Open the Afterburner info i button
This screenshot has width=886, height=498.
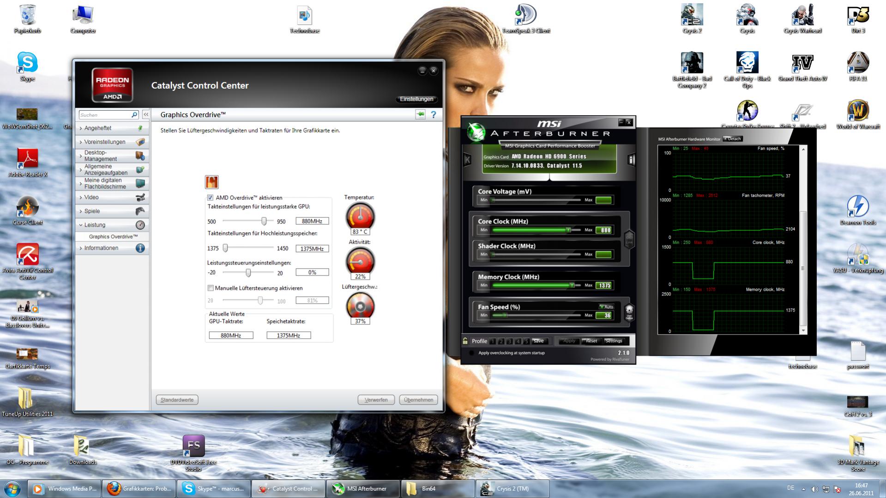[x=631, y=160]
